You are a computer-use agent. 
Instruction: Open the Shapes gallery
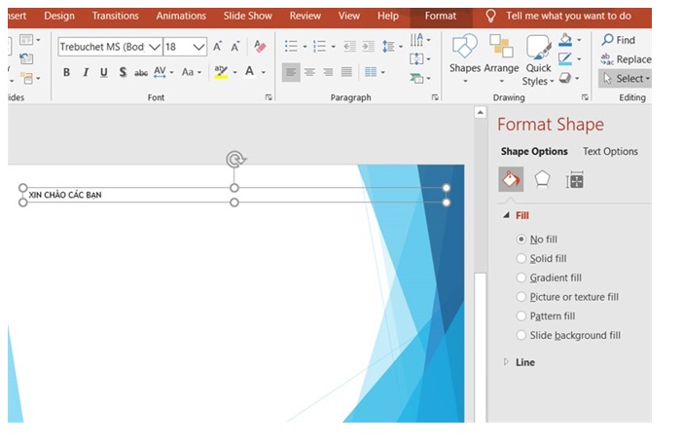(x=464, y=57)
